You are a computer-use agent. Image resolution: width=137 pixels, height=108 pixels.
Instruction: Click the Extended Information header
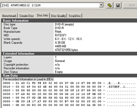click(x=69, y=54)
